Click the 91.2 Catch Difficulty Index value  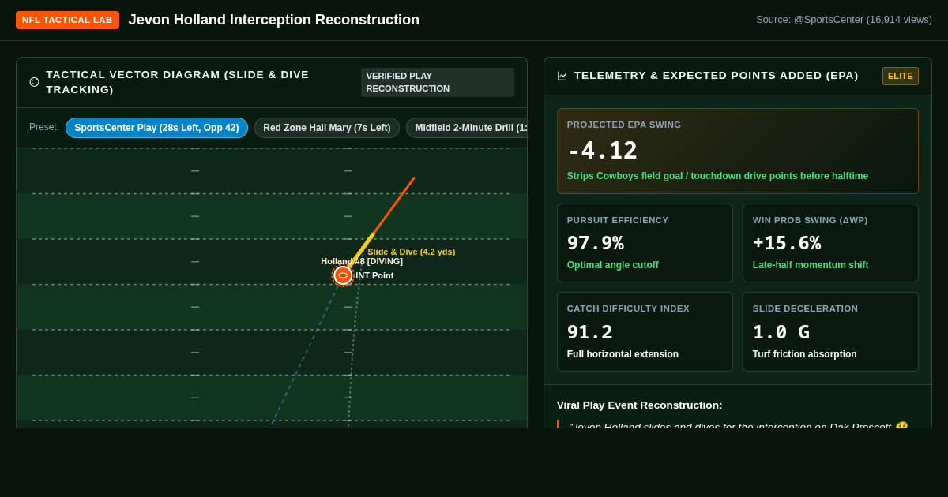(x=590, y=332)
